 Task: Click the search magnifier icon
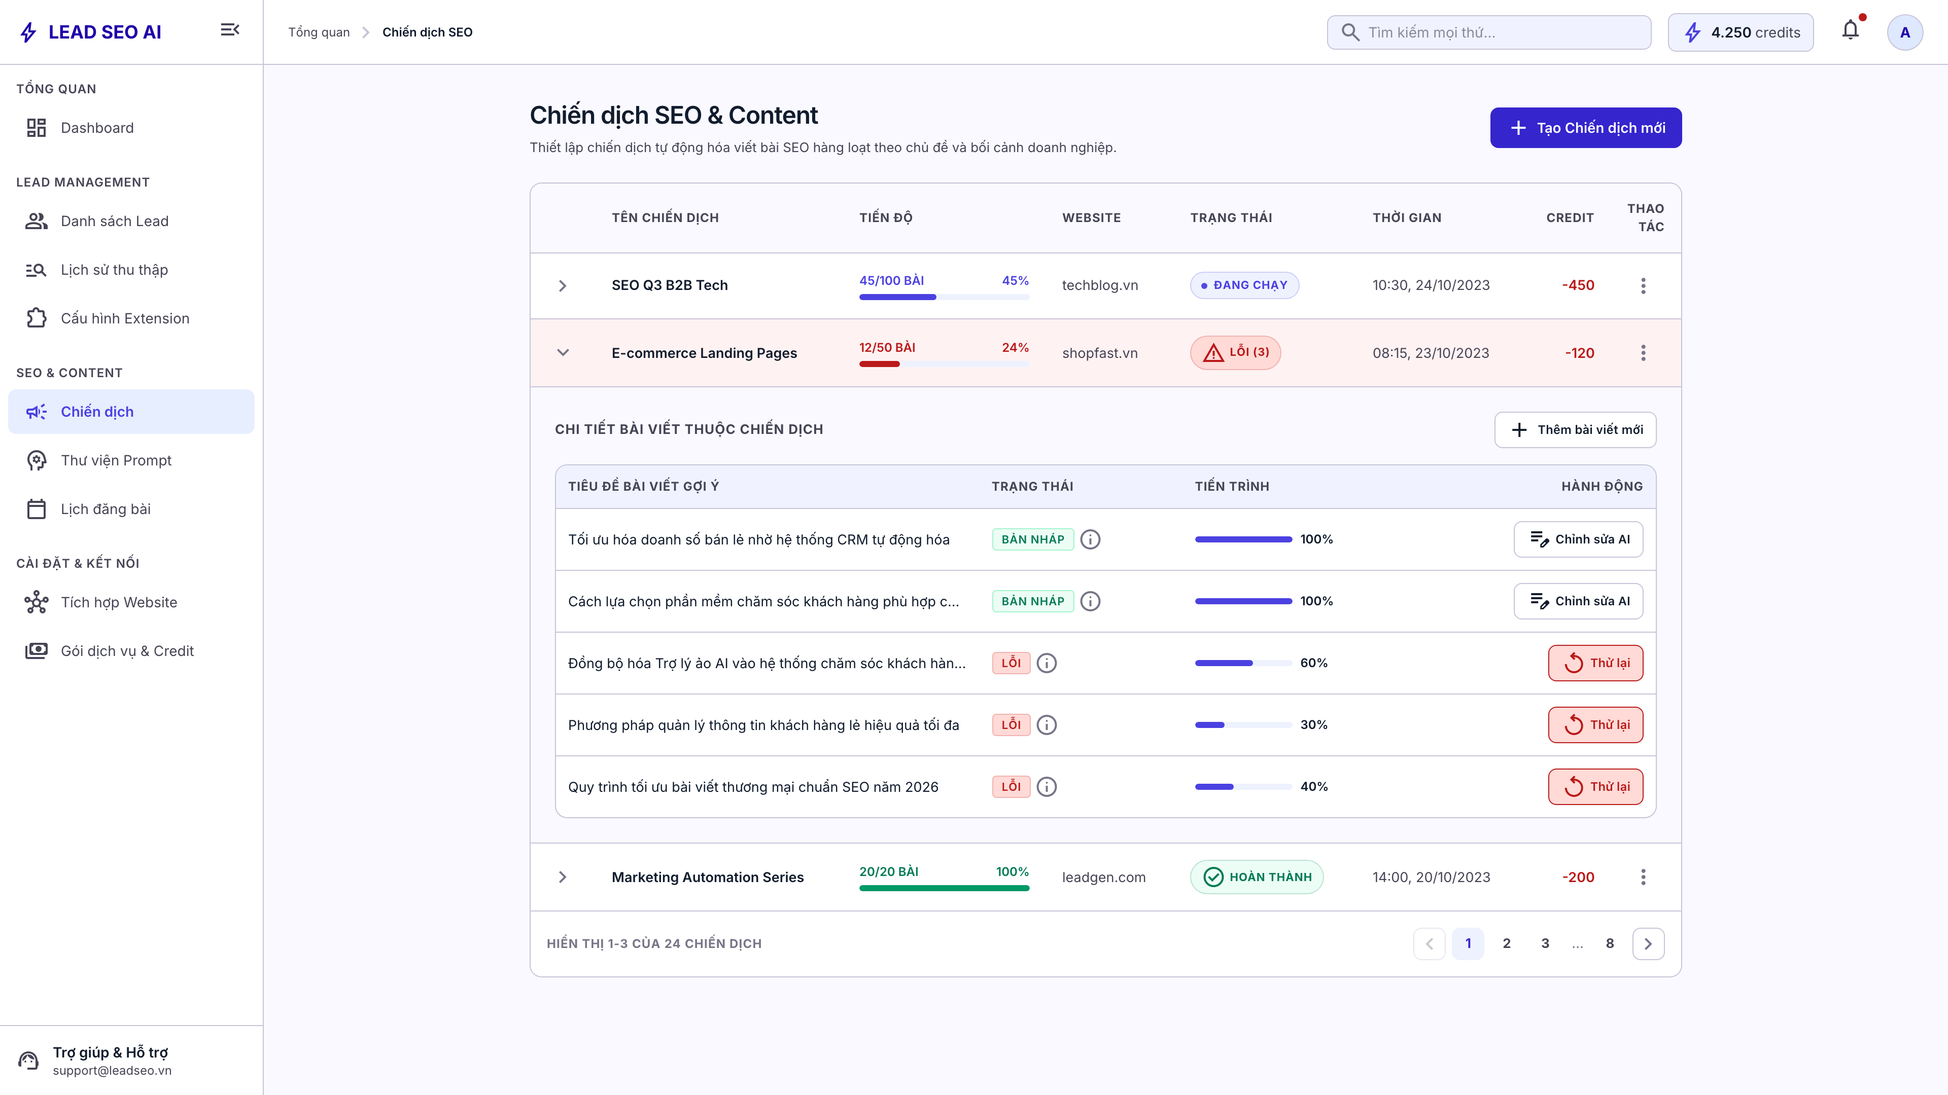pos(1350,32)
